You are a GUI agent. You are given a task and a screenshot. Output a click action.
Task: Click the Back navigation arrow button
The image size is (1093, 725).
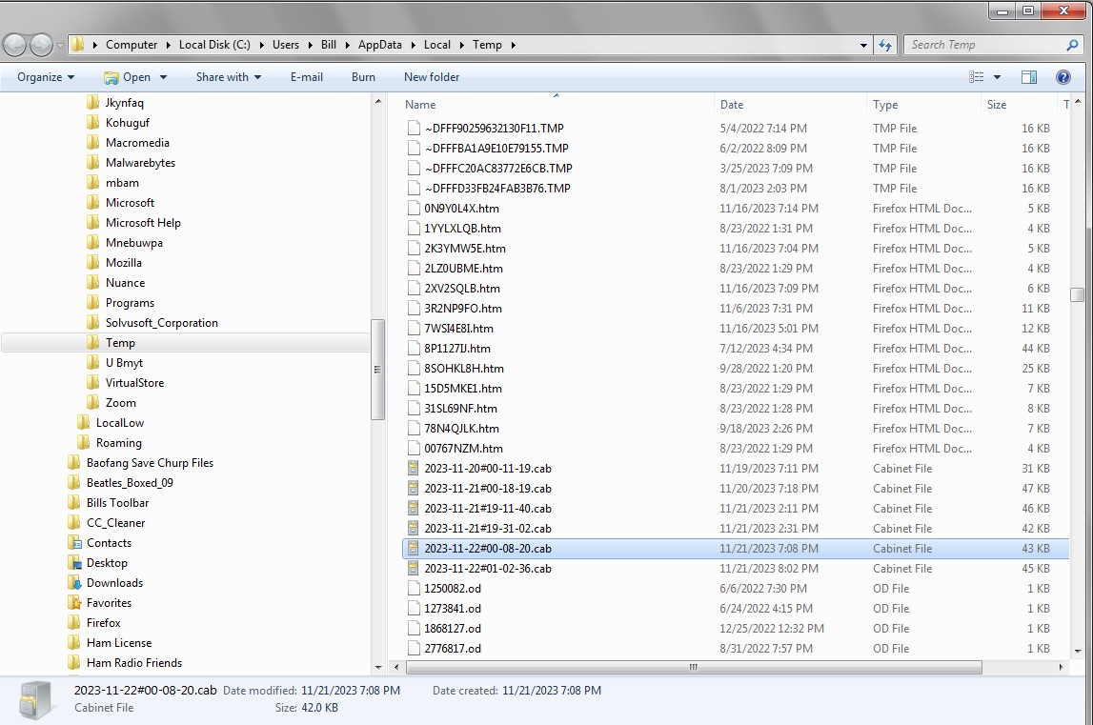click(15, 45)
